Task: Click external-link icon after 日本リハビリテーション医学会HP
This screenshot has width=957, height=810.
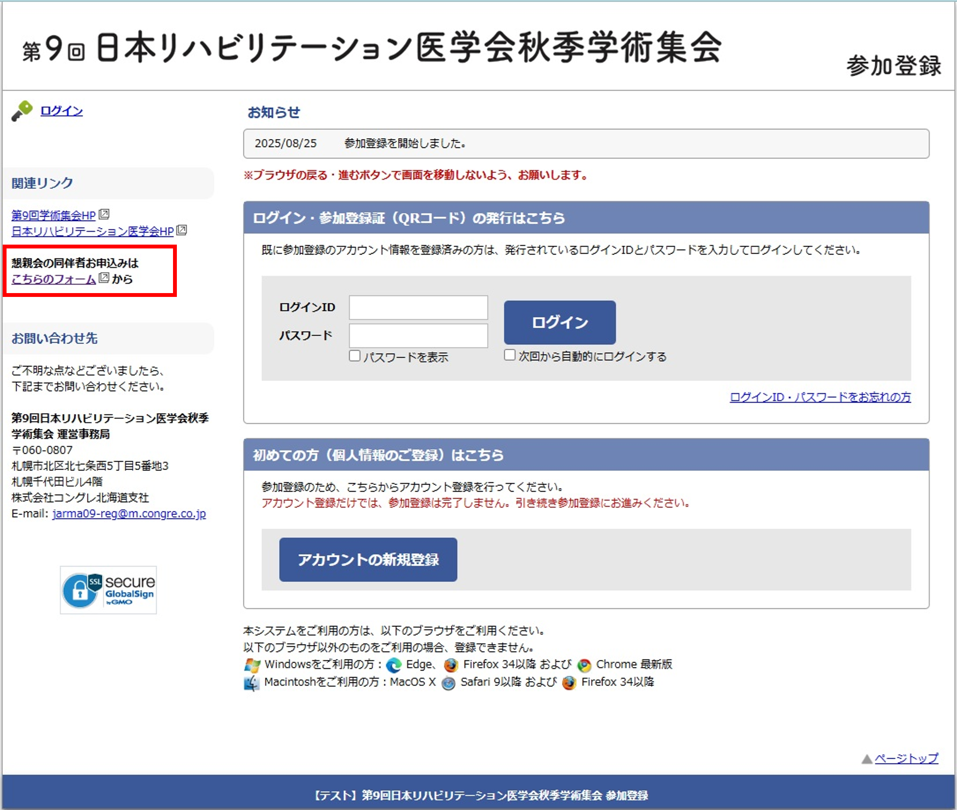Action: (x=182, y=230)
